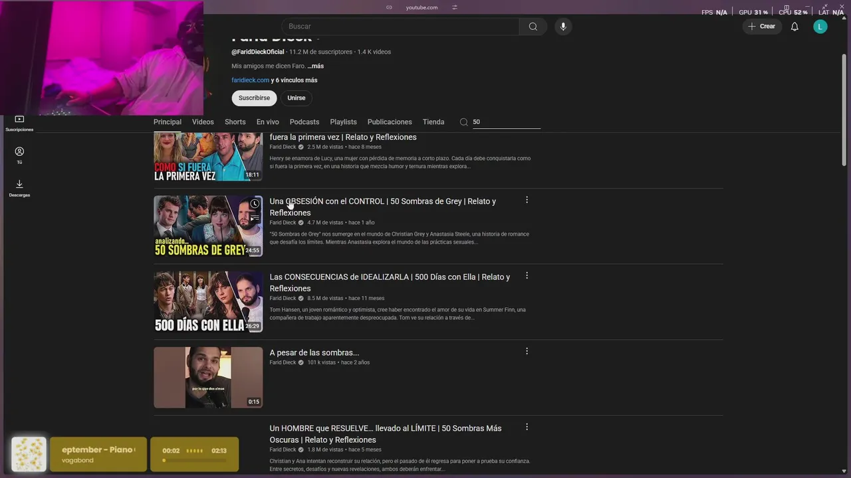The width and height of the screenshot is (851, 478).
Task: Click the Unirse button
Action: (297, 98)
